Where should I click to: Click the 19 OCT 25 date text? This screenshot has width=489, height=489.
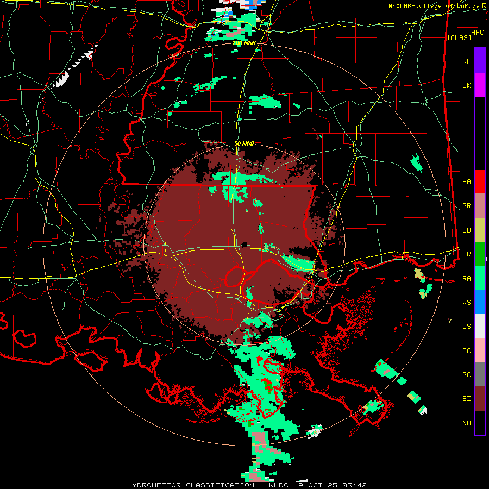click(x=317, y=485)
